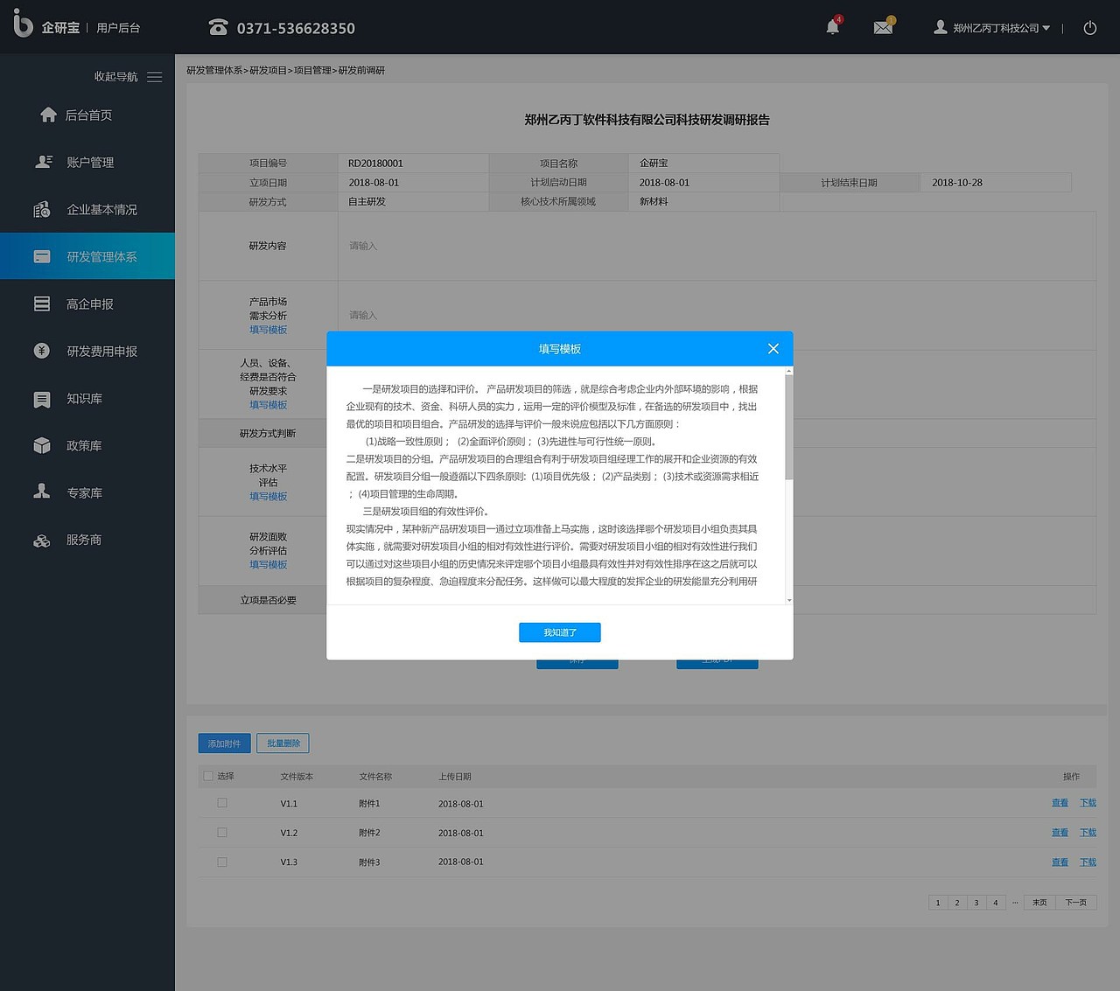Check the box for 附件3 row

pyautogui.click(x=222, y=862)
